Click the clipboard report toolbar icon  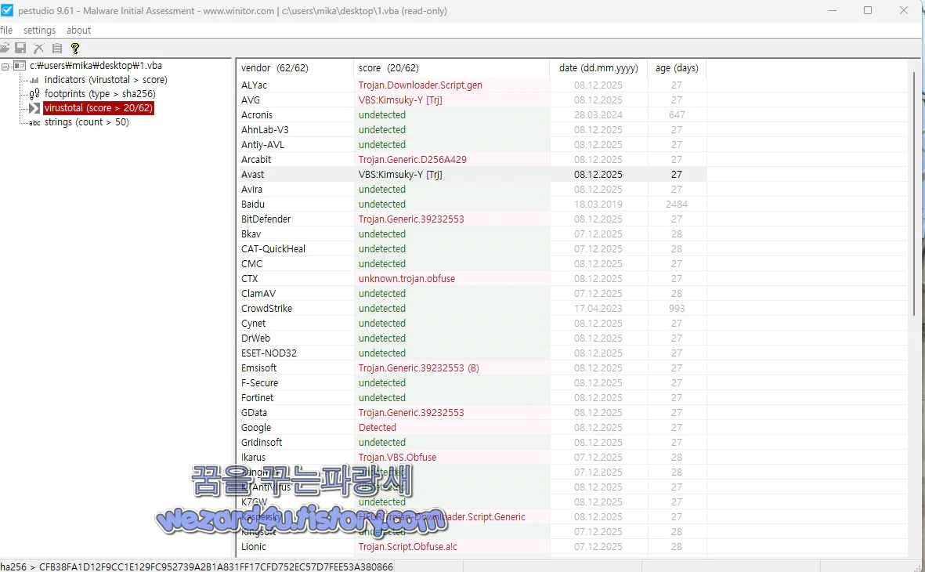click(56, 48)
